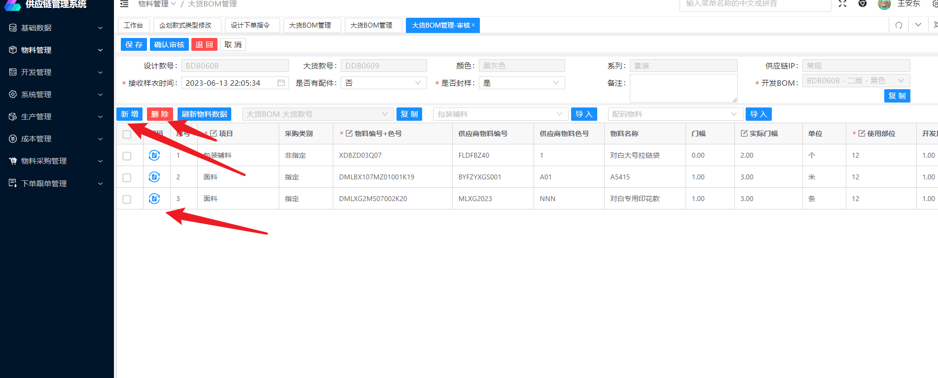This screenshot has width=938, height=378.
Task: Switch to the 设计下单指令 tab
Action: tap(250, 25)
